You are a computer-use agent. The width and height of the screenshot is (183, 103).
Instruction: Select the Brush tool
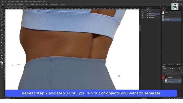pos(2,27)
